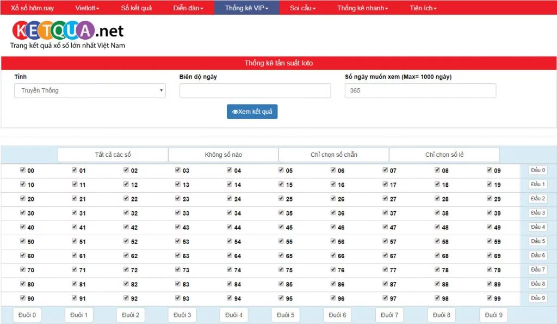Expand the Vietlott menu
The height and width of the screenshot is (324, 557).
[x=87, y=8]
